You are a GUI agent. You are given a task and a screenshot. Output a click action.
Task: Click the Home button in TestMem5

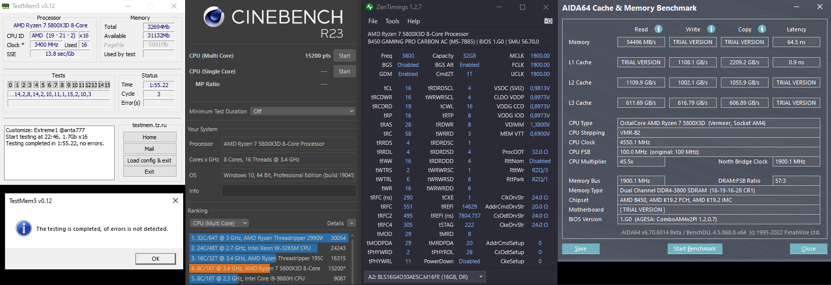coord(150,137)
